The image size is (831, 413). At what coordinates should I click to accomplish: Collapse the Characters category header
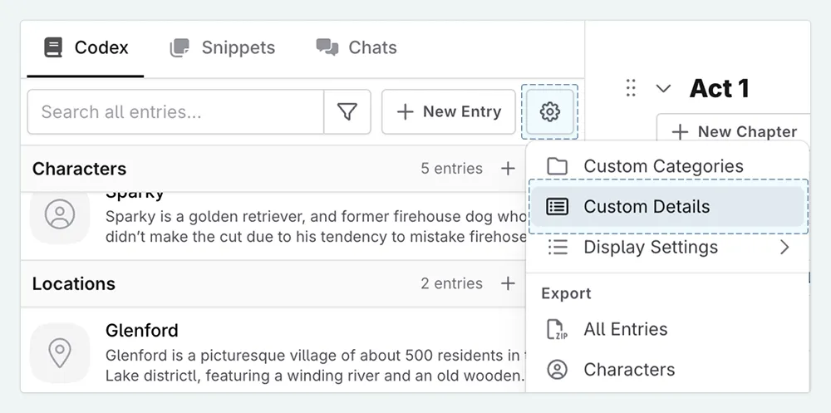click(x=80, y=169)
